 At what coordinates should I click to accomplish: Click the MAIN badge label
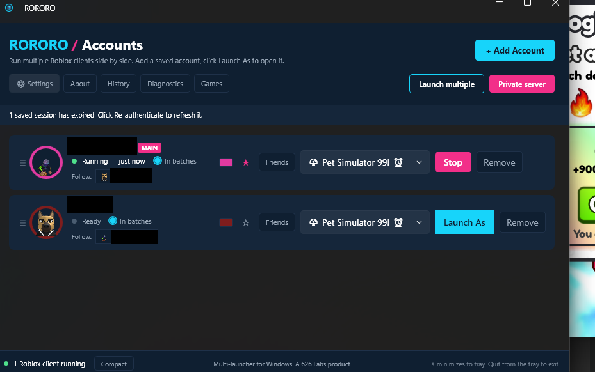149,148
